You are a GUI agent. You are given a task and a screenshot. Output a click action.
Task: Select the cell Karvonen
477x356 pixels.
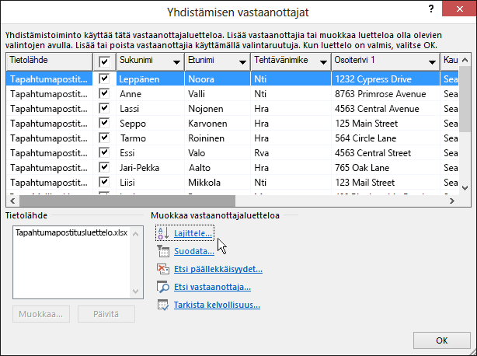click(218, 124)
